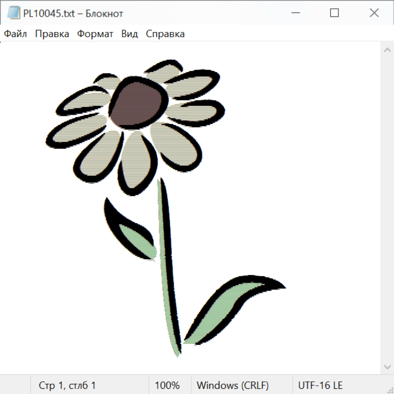394x394 pixels.
Task: Click the scroll down arrow
Action: point(387,366)
